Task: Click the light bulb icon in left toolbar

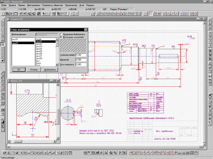Action: point(2,118)
